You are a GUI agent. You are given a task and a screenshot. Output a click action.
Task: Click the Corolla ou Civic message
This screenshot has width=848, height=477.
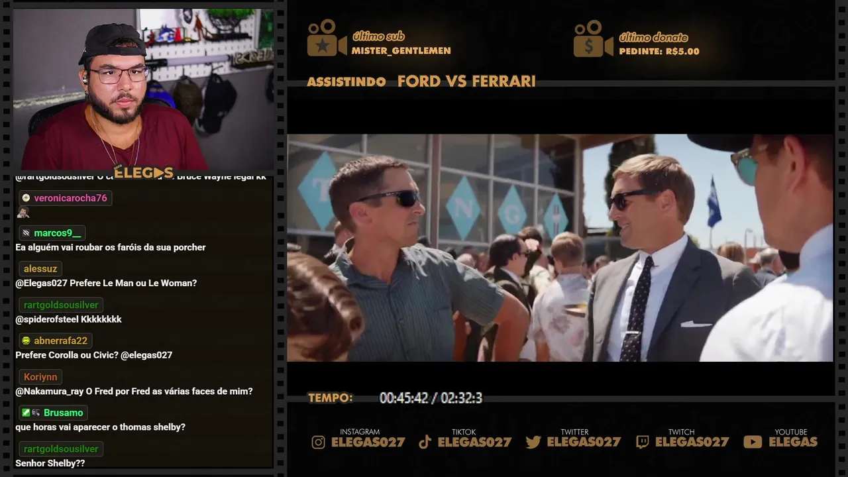pyautogui.click(x=93, y=355)
